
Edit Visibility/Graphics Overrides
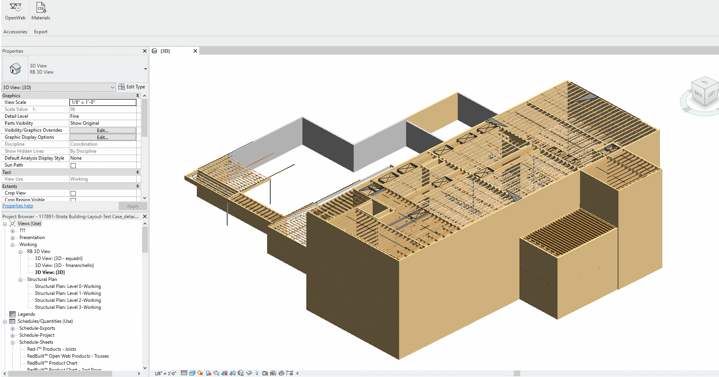pyautogui.click(x=103, y=131)
